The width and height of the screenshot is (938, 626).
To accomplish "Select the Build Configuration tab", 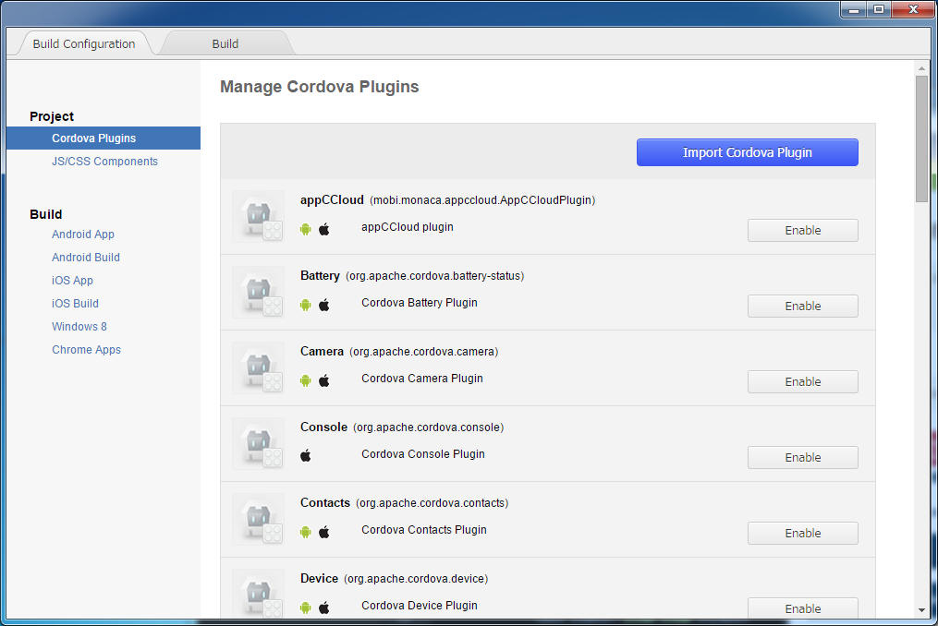I will pos(84,43).
